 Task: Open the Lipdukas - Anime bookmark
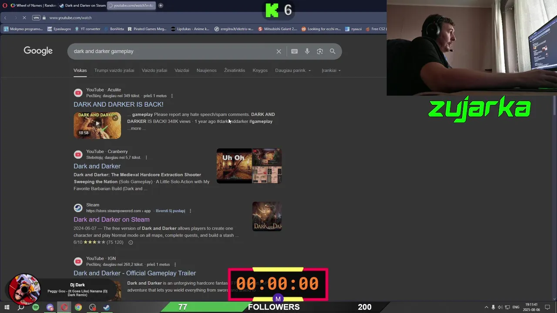[190, 29]
